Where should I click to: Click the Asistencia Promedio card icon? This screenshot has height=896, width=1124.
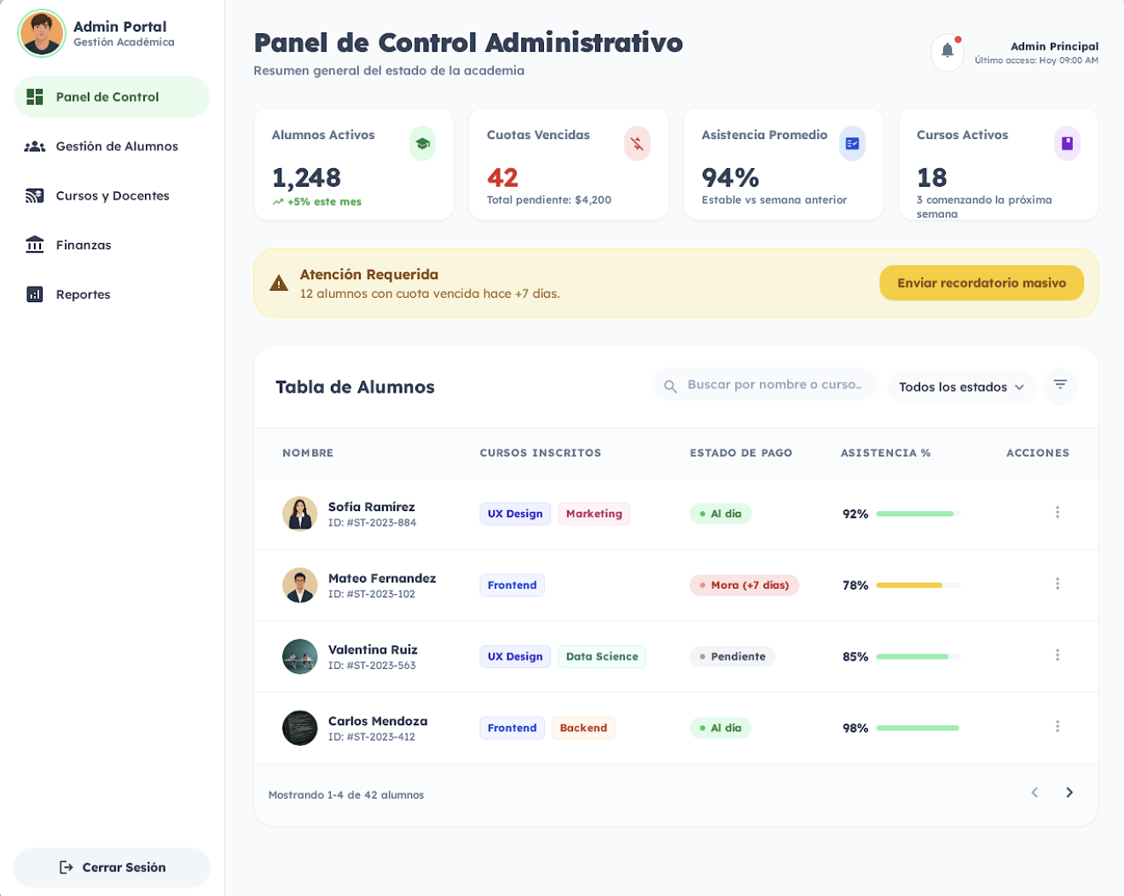tap(852, 143)
